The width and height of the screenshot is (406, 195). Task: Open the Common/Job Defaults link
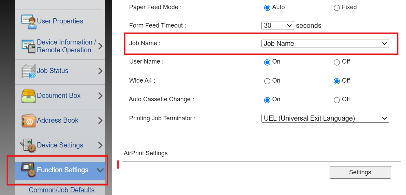click(62, 190)
